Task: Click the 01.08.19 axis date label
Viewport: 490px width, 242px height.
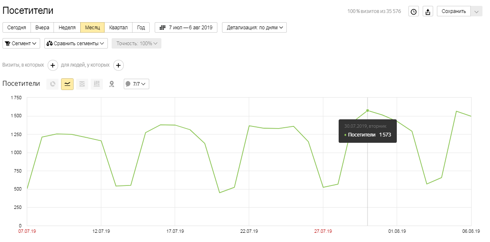Action: 397,232
